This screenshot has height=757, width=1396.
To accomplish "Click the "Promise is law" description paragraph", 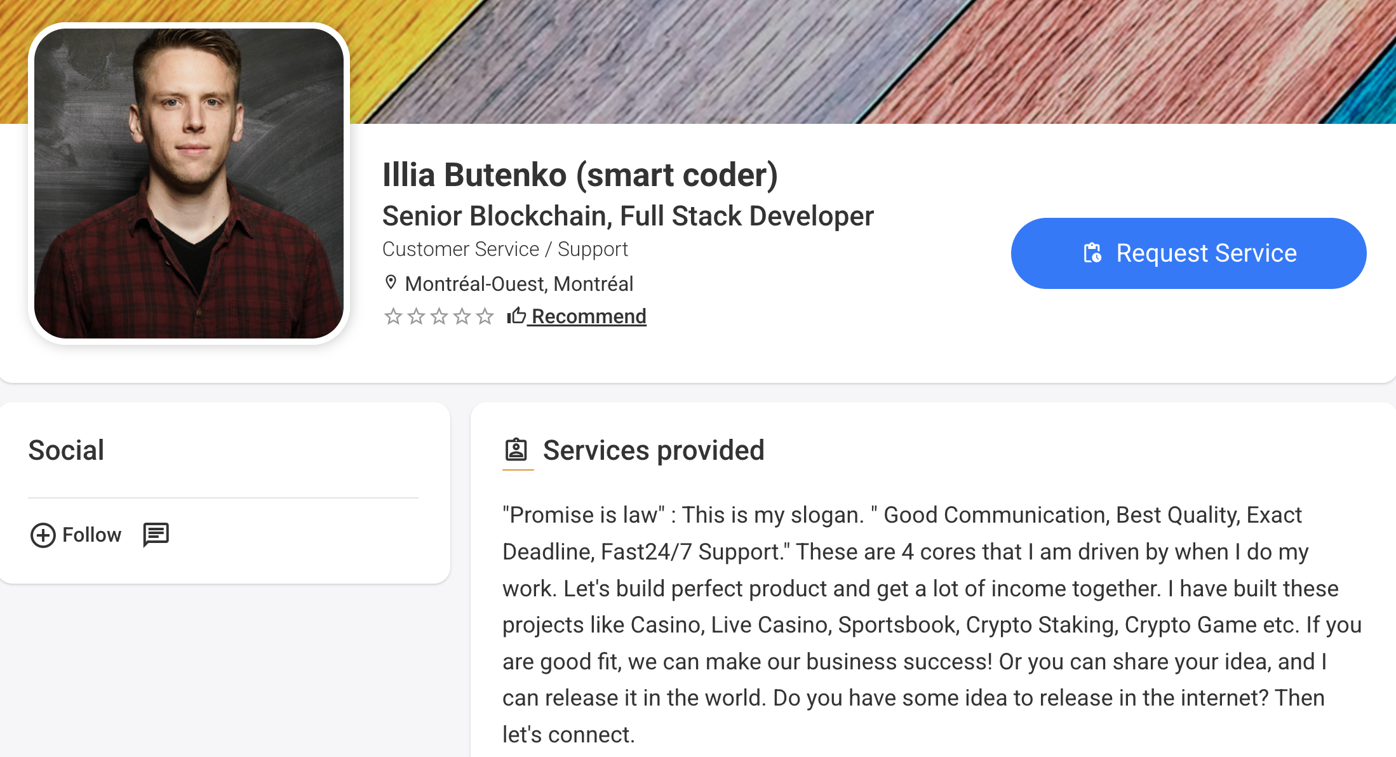I will tap(932, 624).
